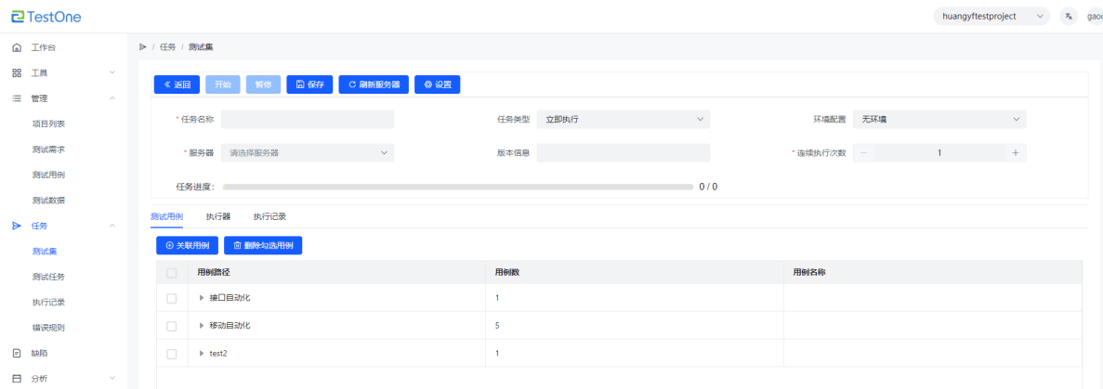Viewport: 1103px width, 389px height.
Task: Click the 保存 button
Action: point(309,84)
